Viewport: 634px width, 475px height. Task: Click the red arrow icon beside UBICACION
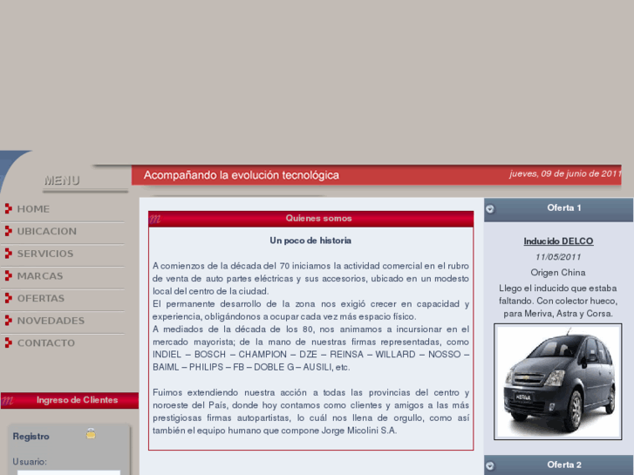[x=8, y=231]
